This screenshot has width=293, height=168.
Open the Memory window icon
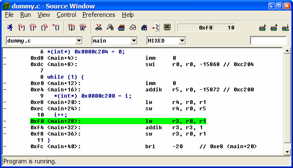(x=110, y=27)
